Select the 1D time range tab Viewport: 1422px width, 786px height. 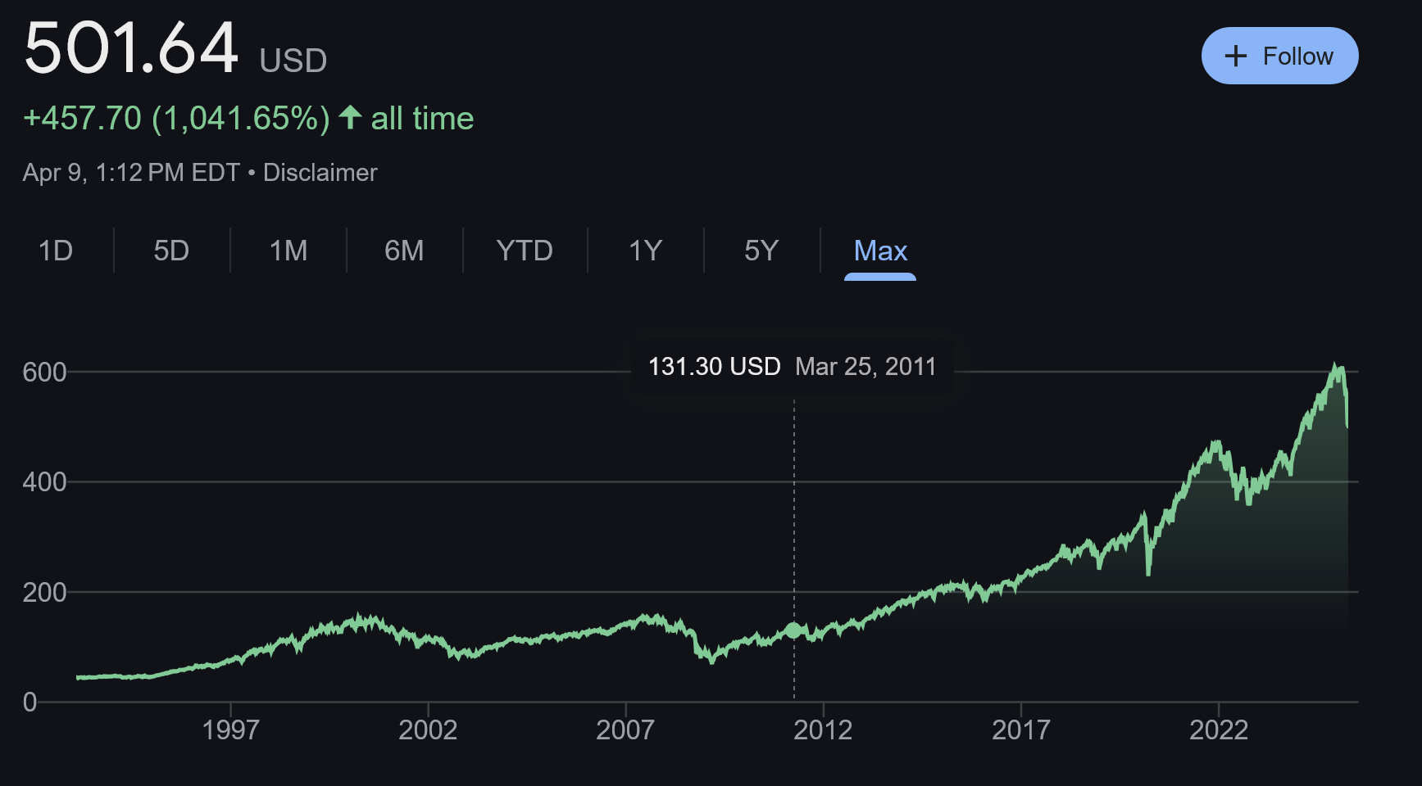coord(56,251)
